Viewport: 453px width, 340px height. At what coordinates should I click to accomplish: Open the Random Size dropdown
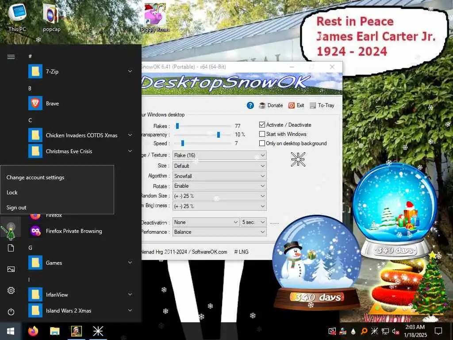(219, 196)
